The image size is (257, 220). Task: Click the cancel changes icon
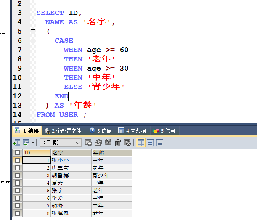tap(127, 143)
